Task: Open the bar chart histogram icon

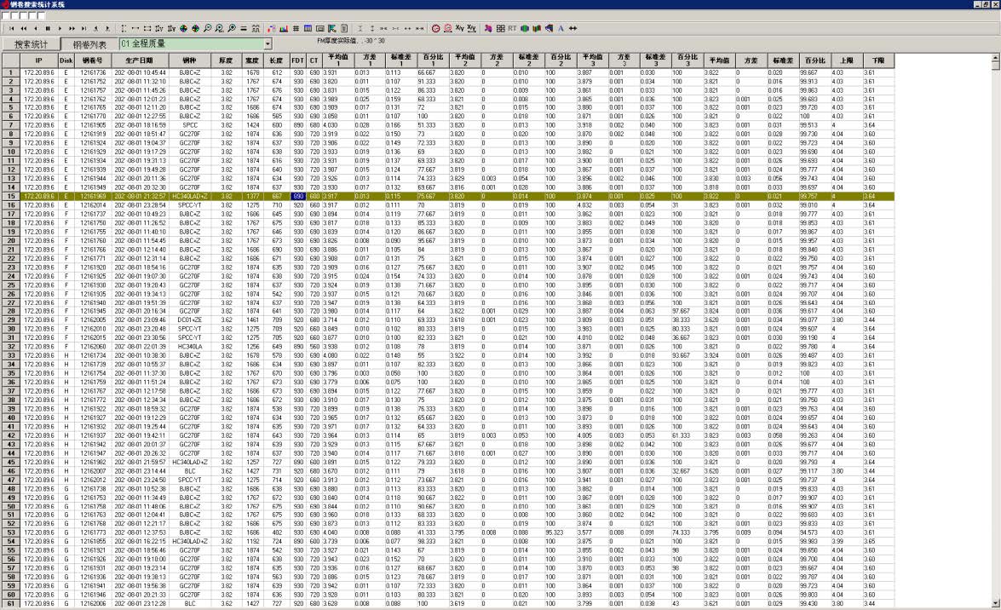Action: [284, 28]
